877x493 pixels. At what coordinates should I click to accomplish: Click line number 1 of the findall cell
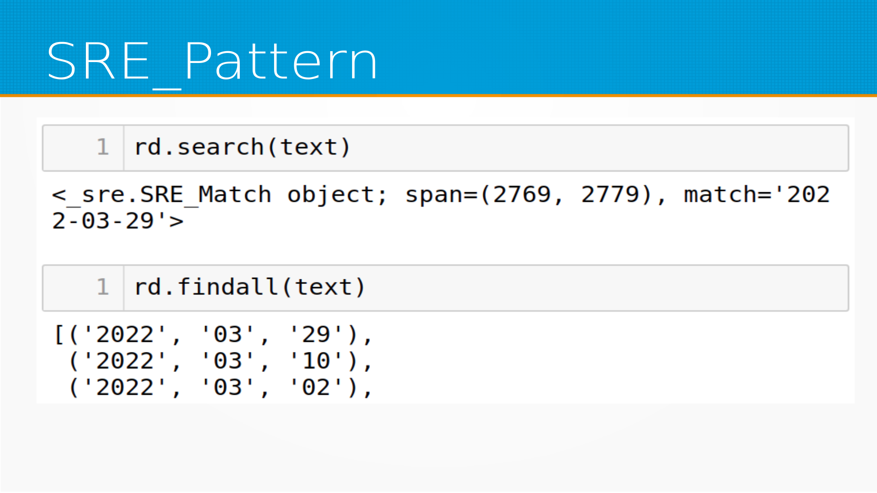[x=103, y=288]
